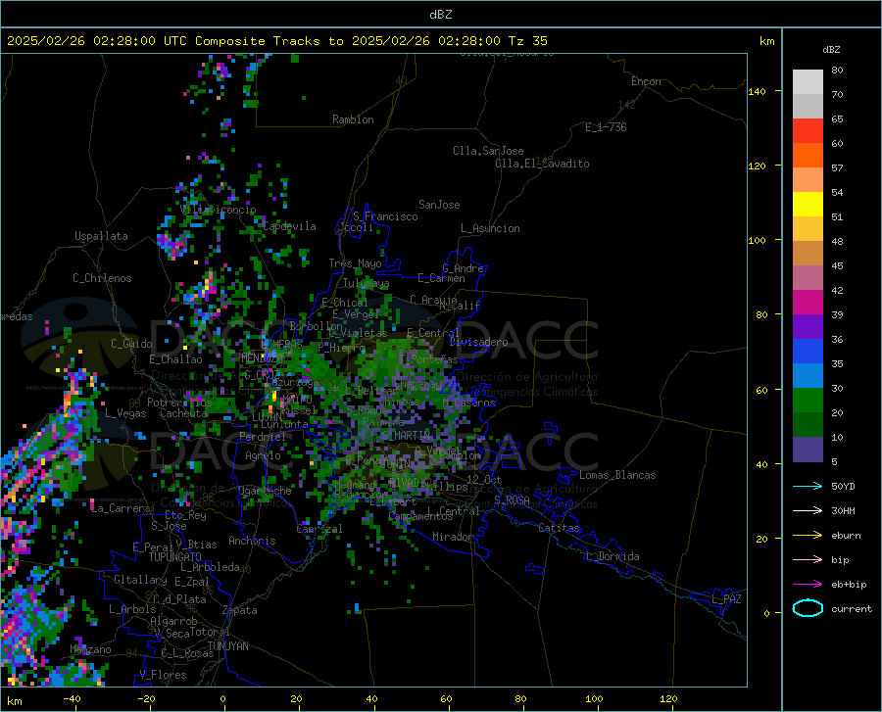Click the Gltallary label on map
Viewport: 882px width, 712px height.
point(140,580)
